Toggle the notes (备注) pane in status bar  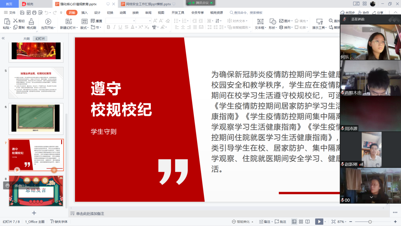tap(265, 222)
